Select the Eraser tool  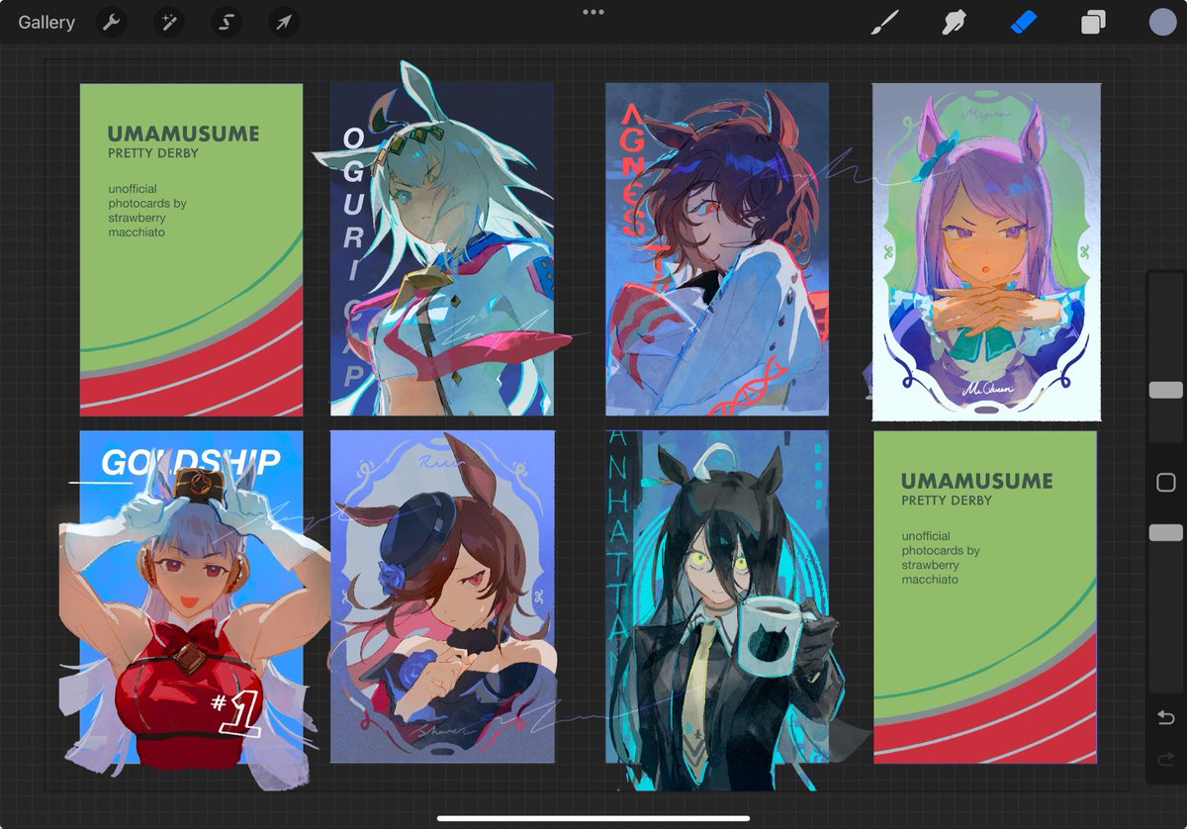pyautogui.click(x=1024, y=22)
